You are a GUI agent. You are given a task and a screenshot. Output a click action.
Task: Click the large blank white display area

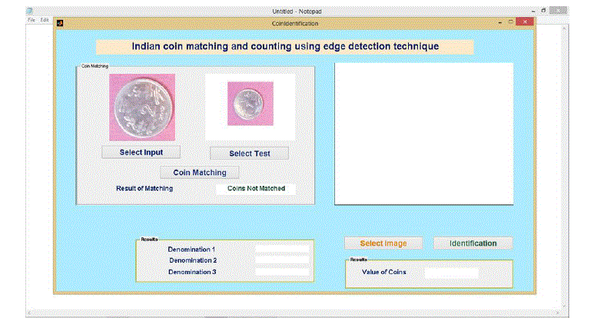point(423,133)
